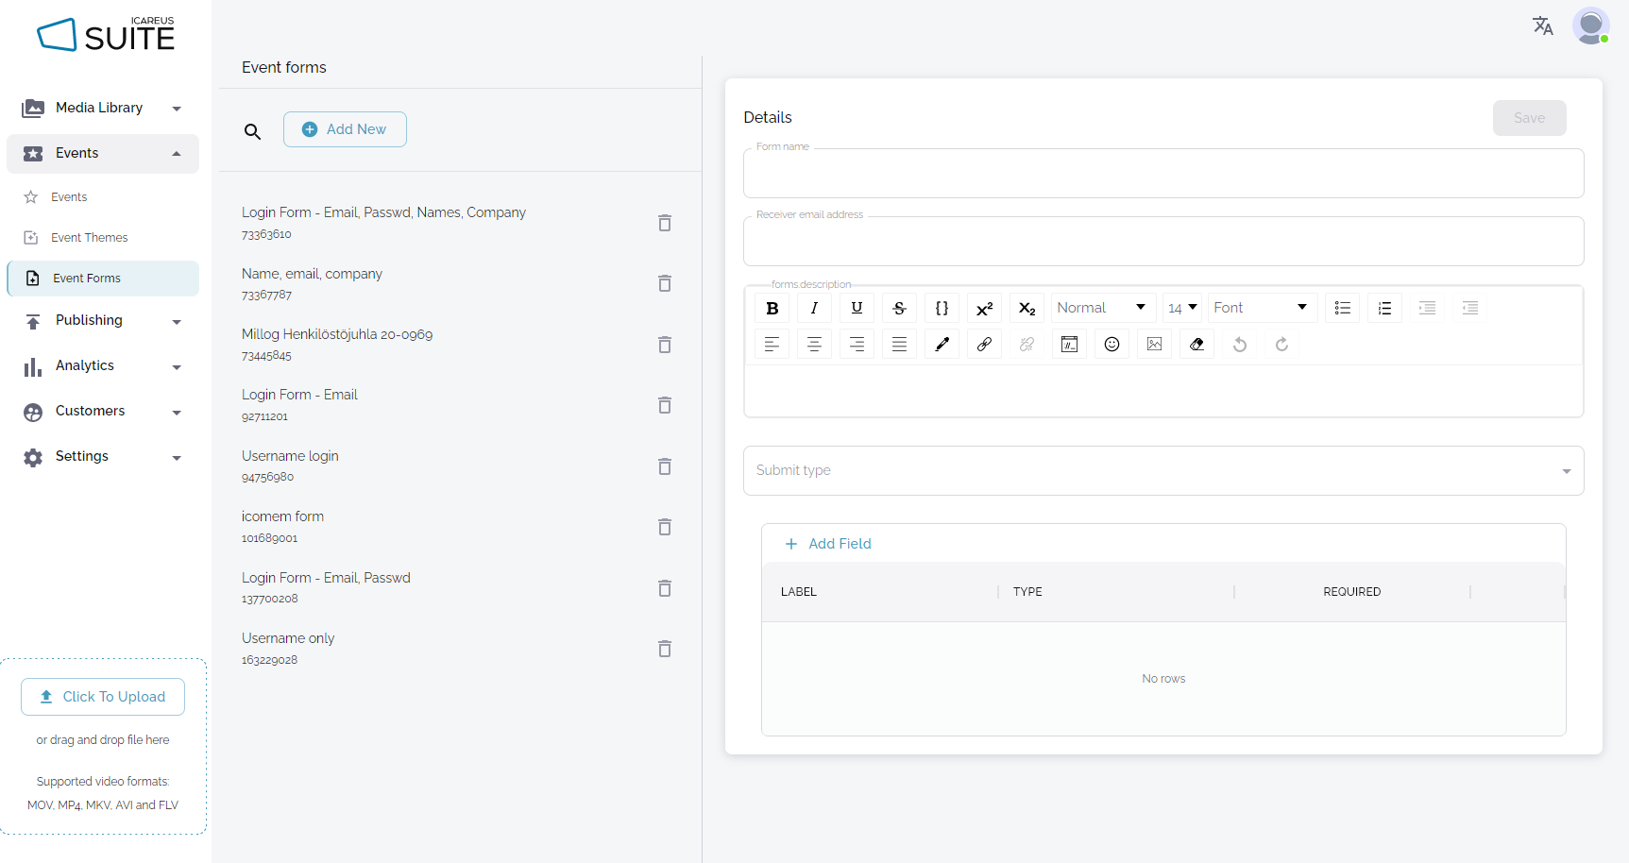Toggle italic text formatting
1629x863 pixels.
[x=814, y=308]
